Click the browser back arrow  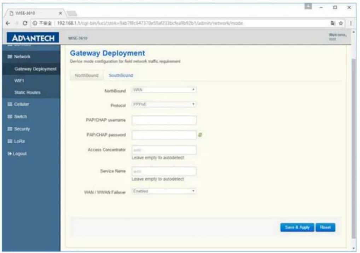click(8, 23)
